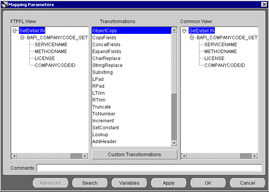Image resolution: width=269 pixels, height=192 pixels.
Task: Select METHODNAME in FTPFL View
Action: pos(51,52)
